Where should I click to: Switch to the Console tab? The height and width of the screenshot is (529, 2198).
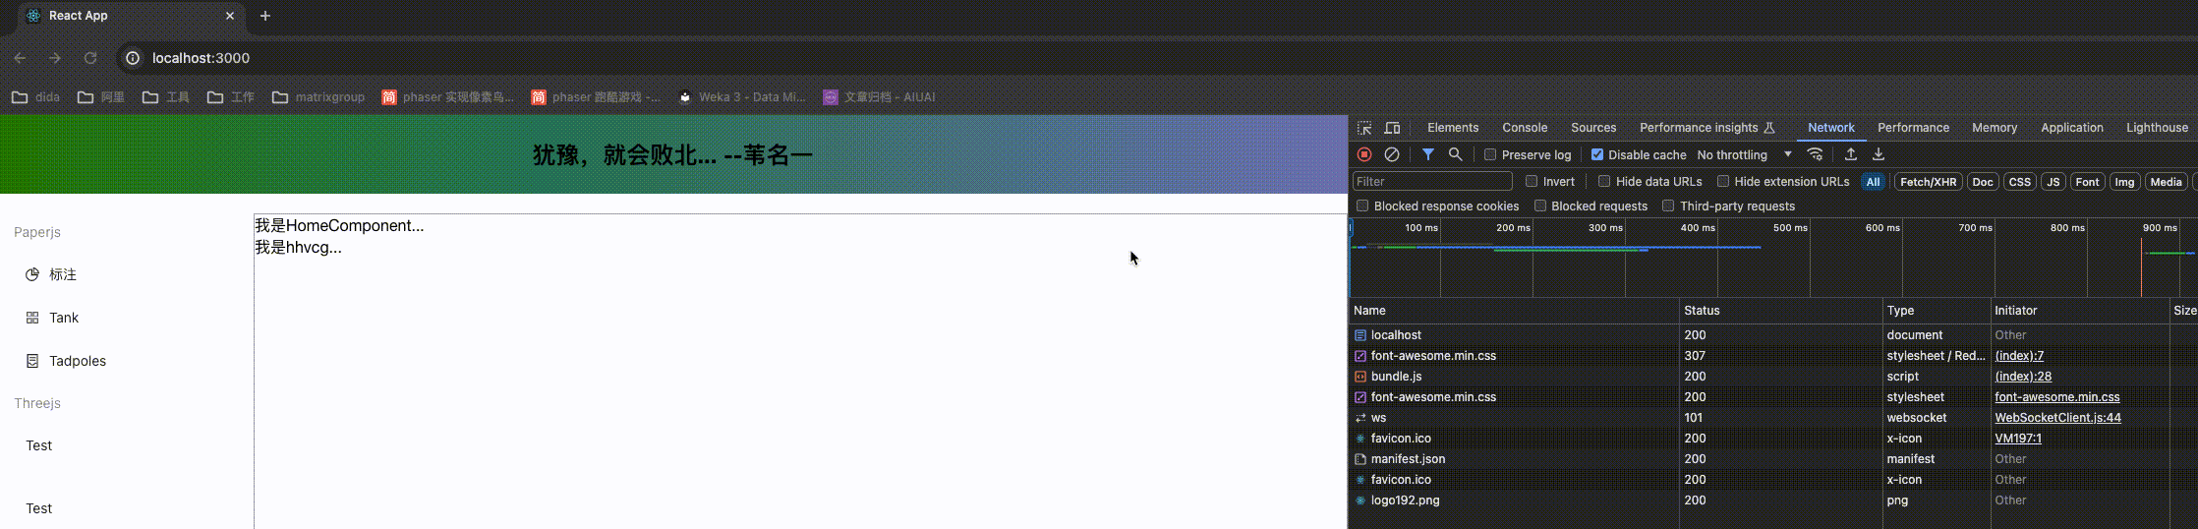pos(1525,128)
